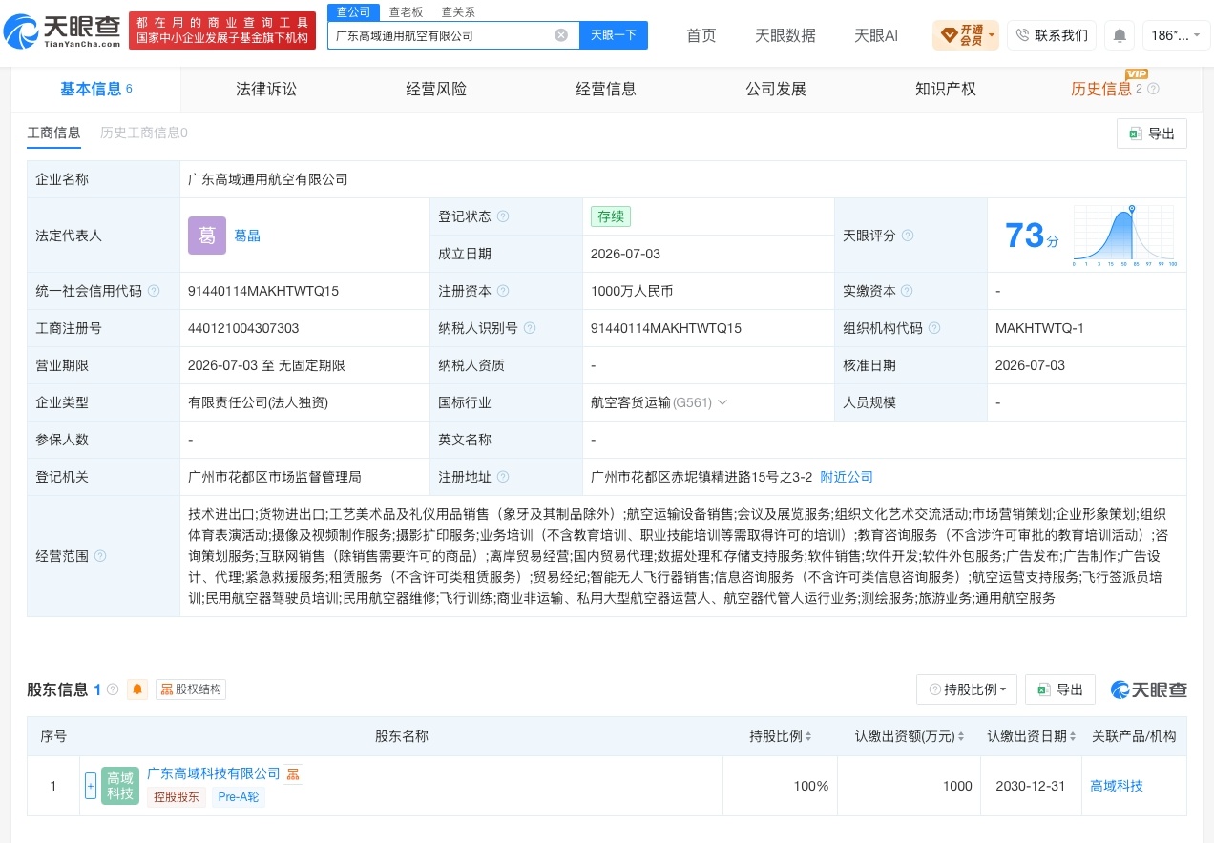Click the help icon next to 登记状态
Screen dimensions: 1214x843
click(x=503, y=216)
